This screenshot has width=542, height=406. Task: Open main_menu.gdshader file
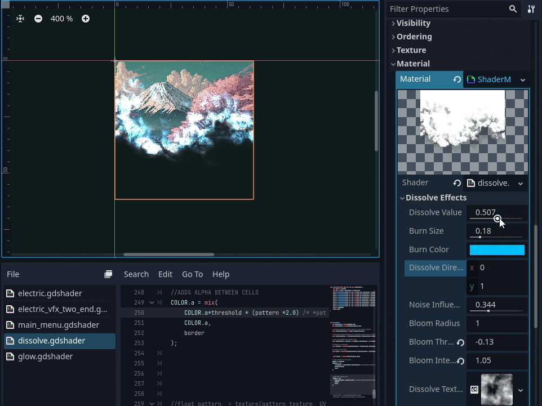60,325
